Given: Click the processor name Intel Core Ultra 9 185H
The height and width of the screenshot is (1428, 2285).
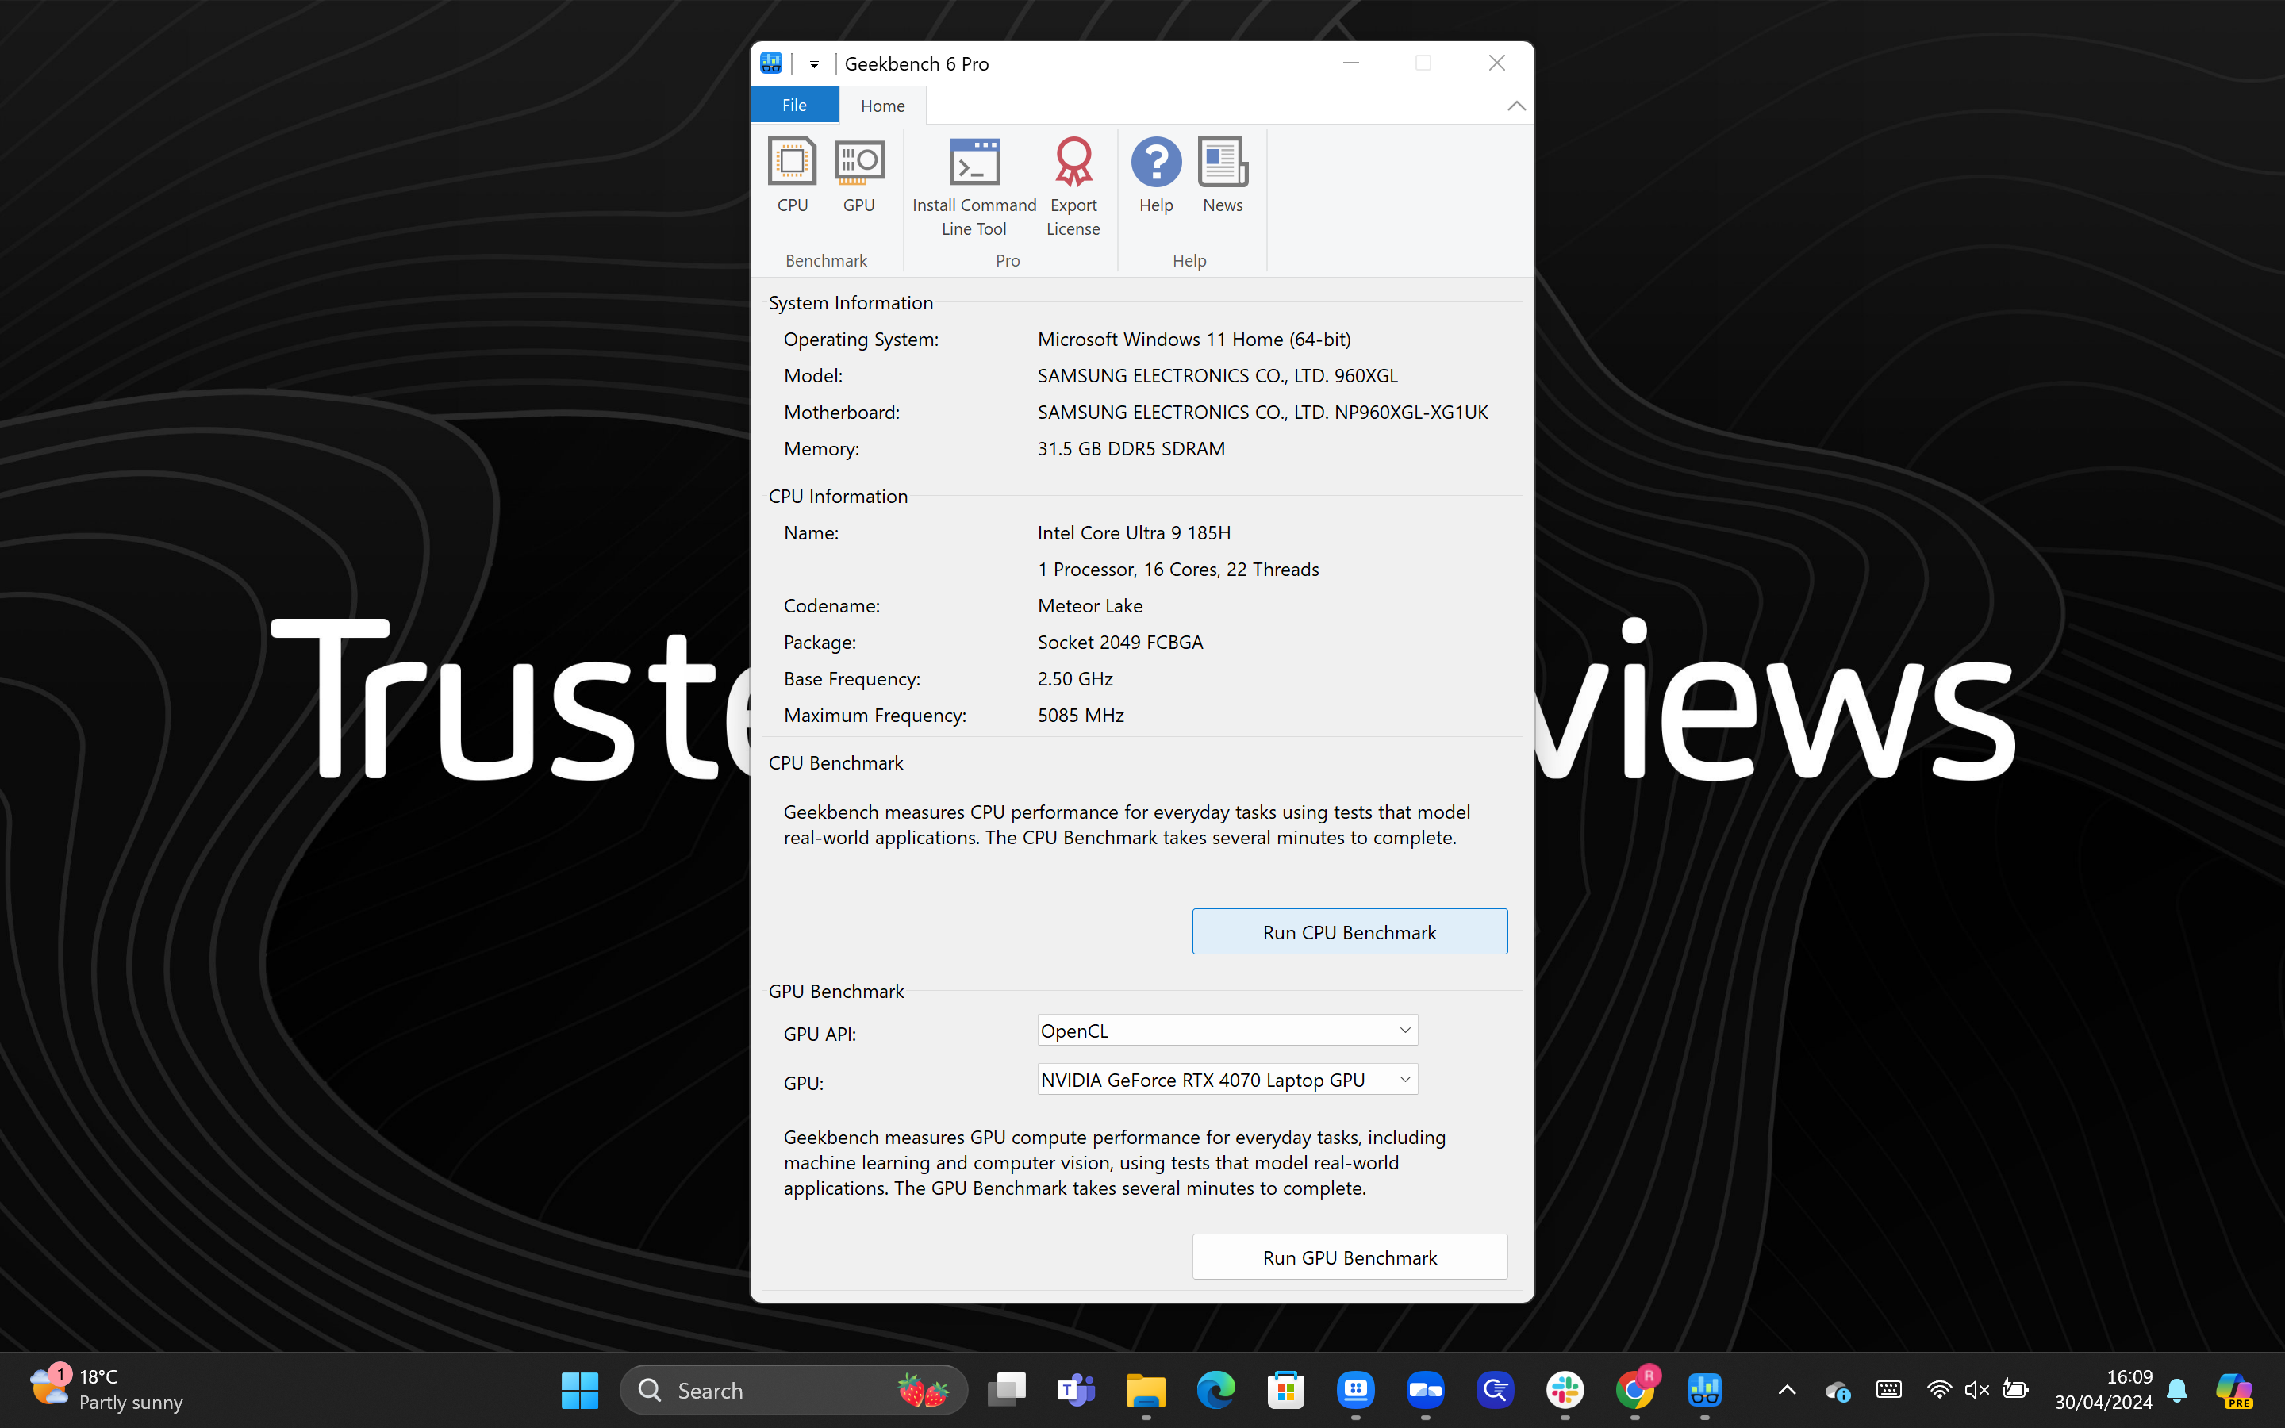Looking at the screenshot, I should click(x=1134, y=532).
